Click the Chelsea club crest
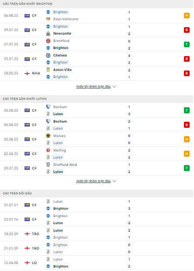Viewport: 194px width, 271px height. click(x=48, y=55)
